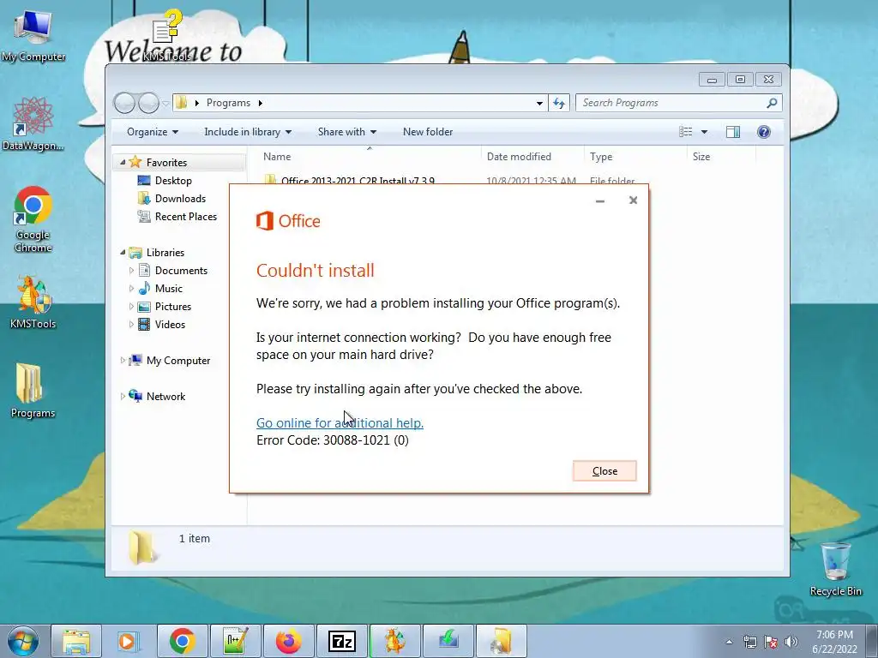This screenshot has height=658, width=878.
Task: Select Recent Places under Favorites
Action: [185, 217]
